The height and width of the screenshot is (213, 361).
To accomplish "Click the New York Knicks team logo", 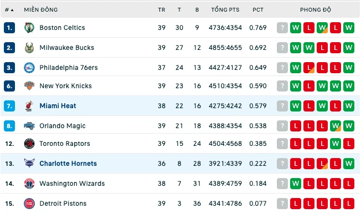I will pos(29,86).
